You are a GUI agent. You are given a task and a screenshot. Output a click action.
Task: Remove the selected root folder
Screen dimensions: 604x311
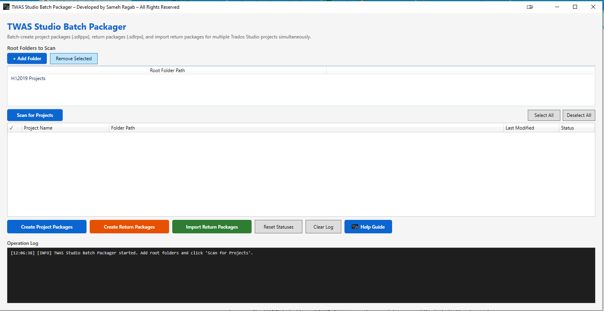tap(73, 58)
